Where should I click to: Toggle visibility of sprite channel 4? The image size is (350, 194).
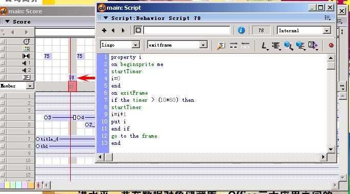click(3, 117)
